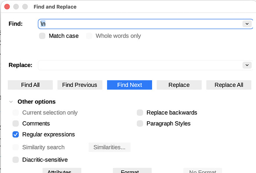Click the Replace button
The image size is (256, 173).
(x=179, y=85)
